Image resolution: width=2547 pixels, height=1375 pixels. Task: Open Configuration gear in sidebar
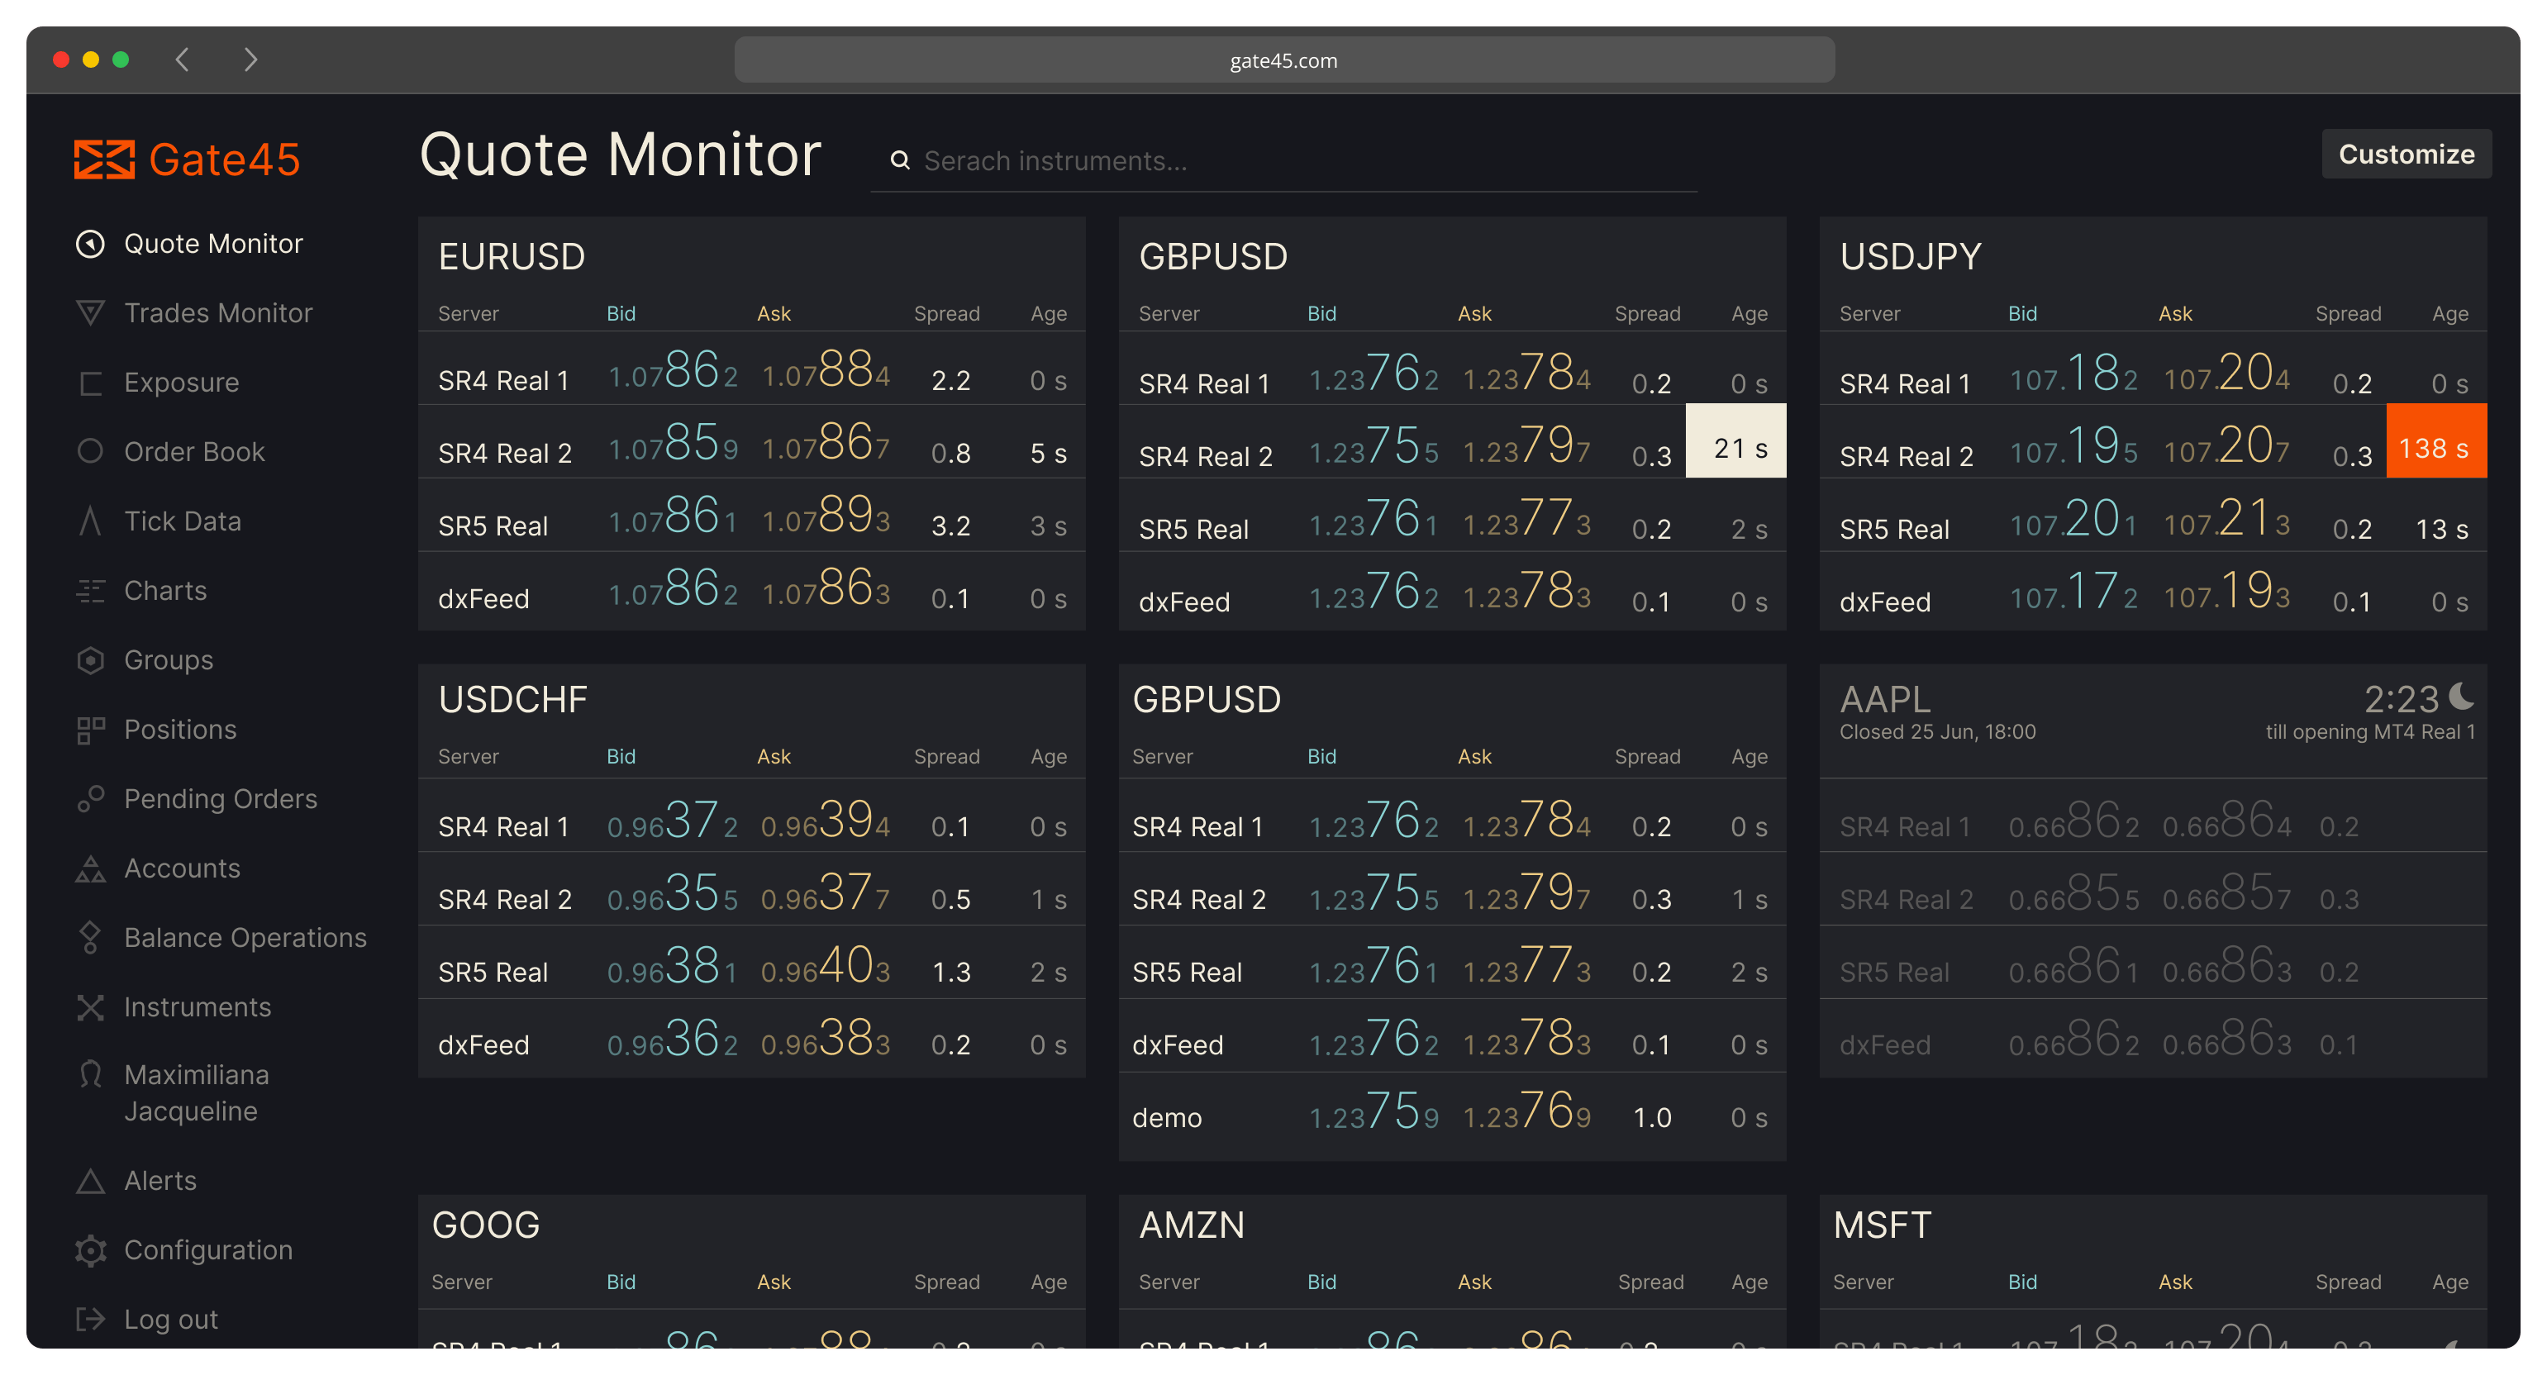(x=90, y=1250)
